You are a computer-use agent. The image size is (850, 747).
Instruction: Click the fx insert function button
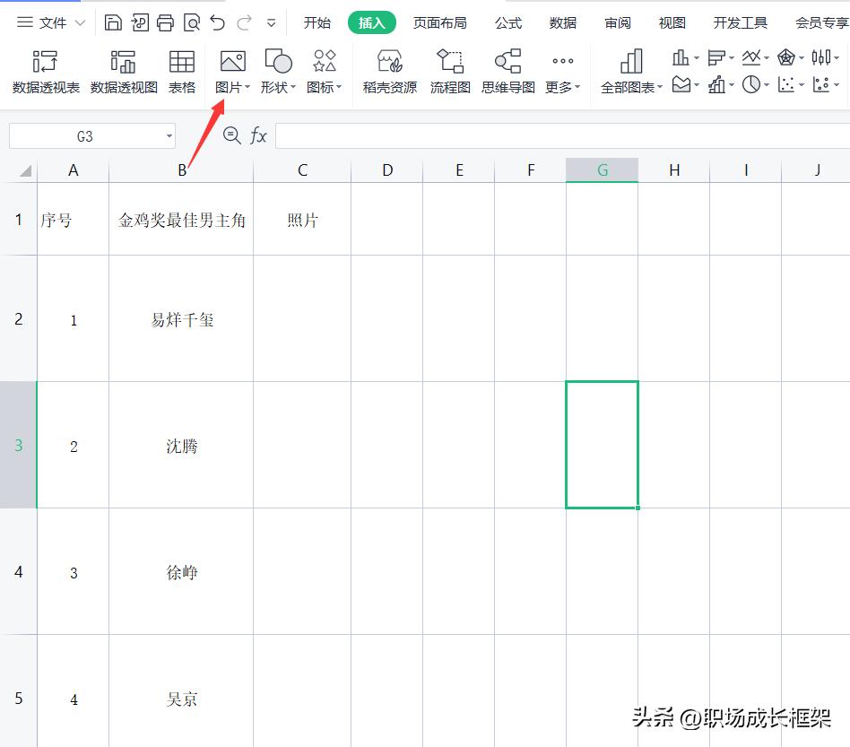coord(257,136)
